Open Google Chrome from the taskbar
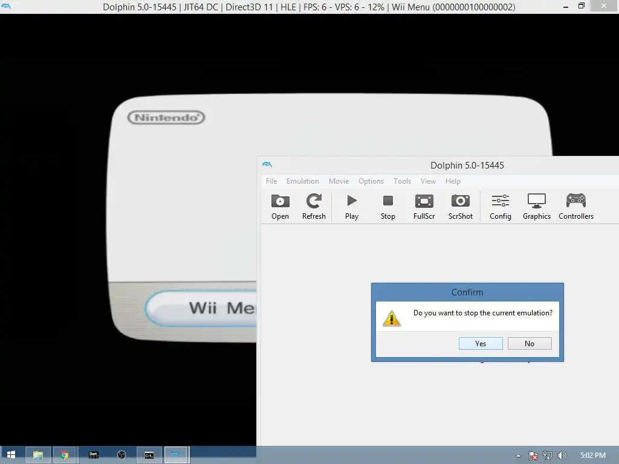Image resolution: width=619 pixels, height=464 pixels. pos(64,455)
